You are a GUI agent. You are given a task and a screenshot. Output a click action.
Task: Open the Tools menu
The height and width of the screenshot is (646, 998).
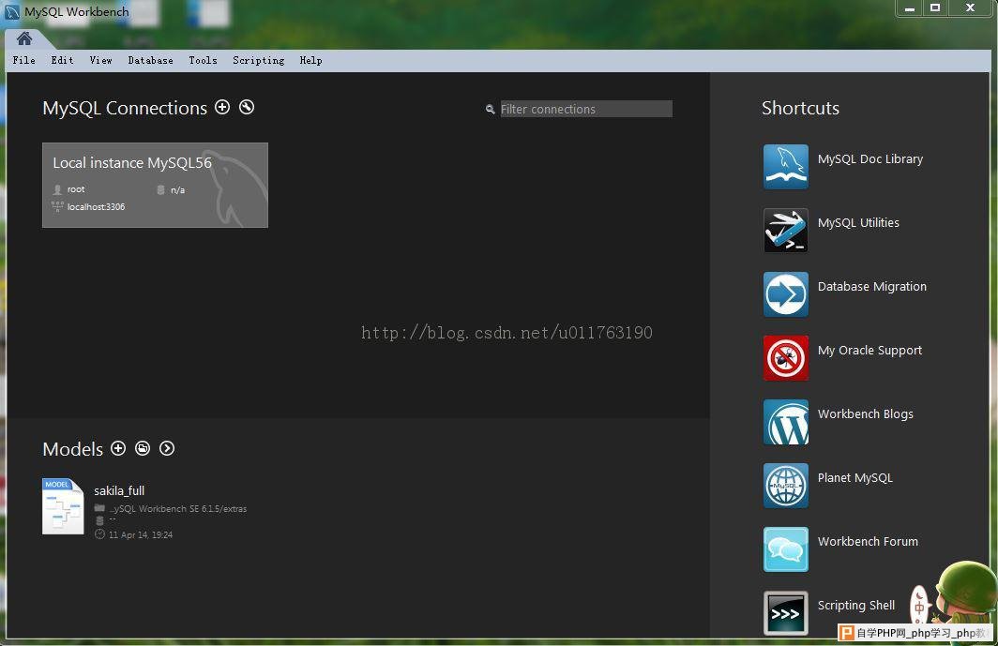pos(203,60)
